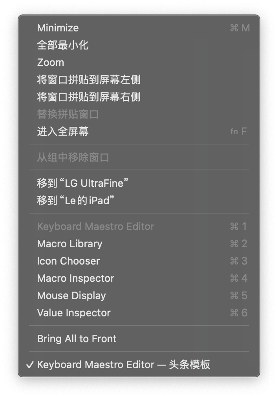Tile window via 将窗口拼贴到屏幕右侧
Screen dimensions: 278x398
(x=89, y=97)
